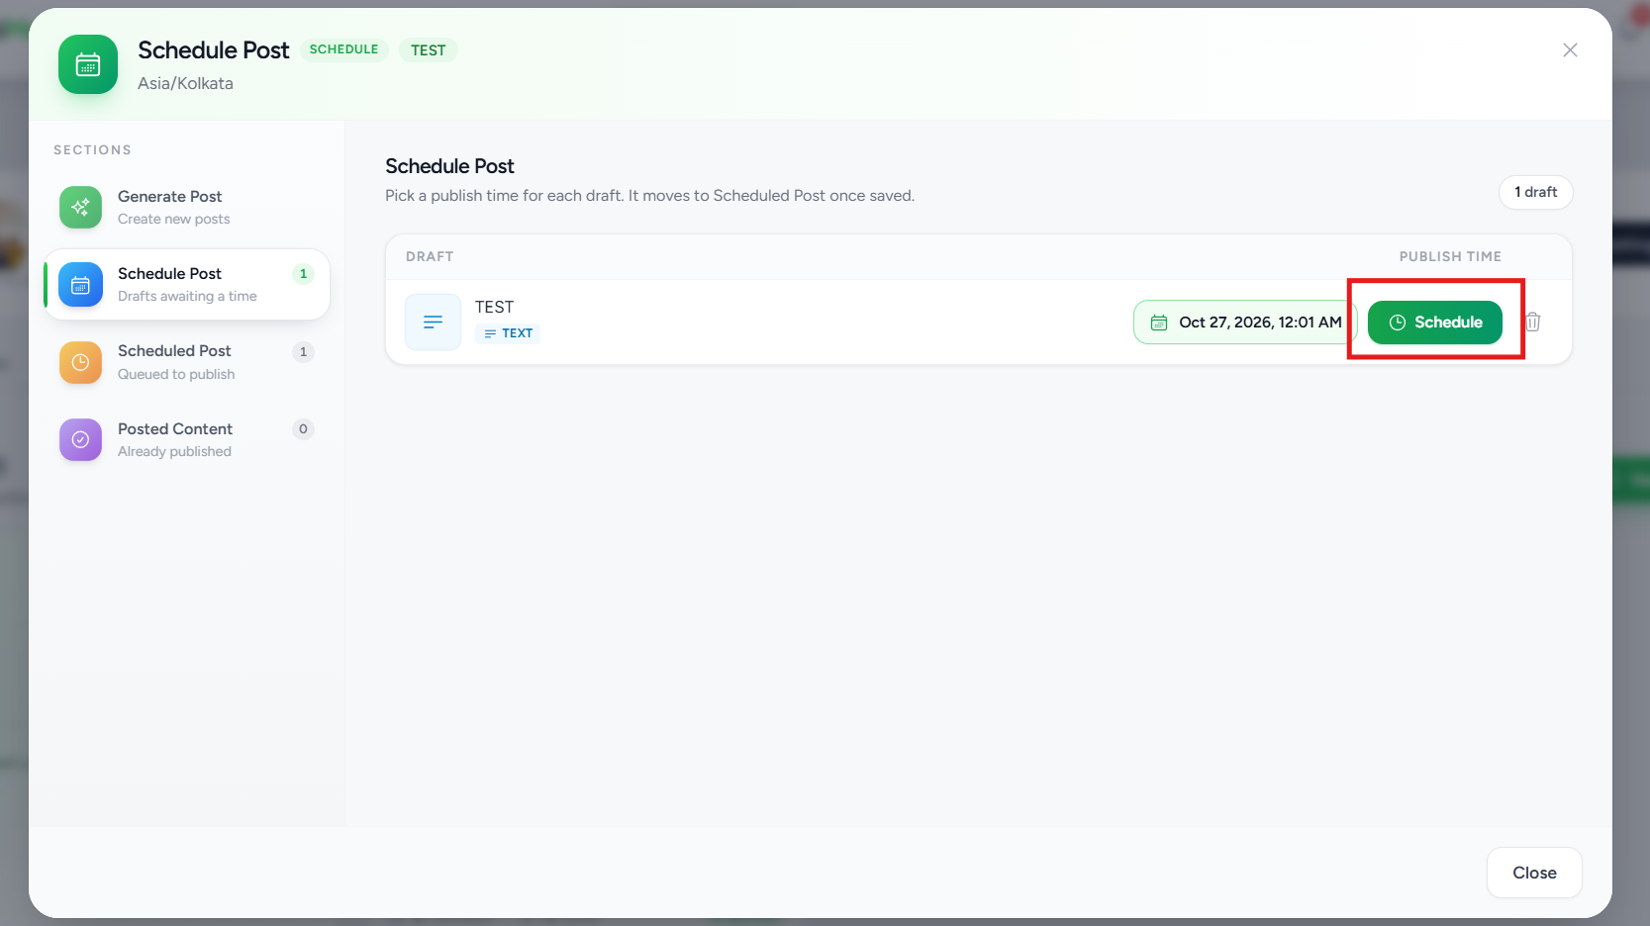Screen dimensions: 1650x926
Task: Click the PUBLISH TIME column header
Action: [x=1450, y=256]
